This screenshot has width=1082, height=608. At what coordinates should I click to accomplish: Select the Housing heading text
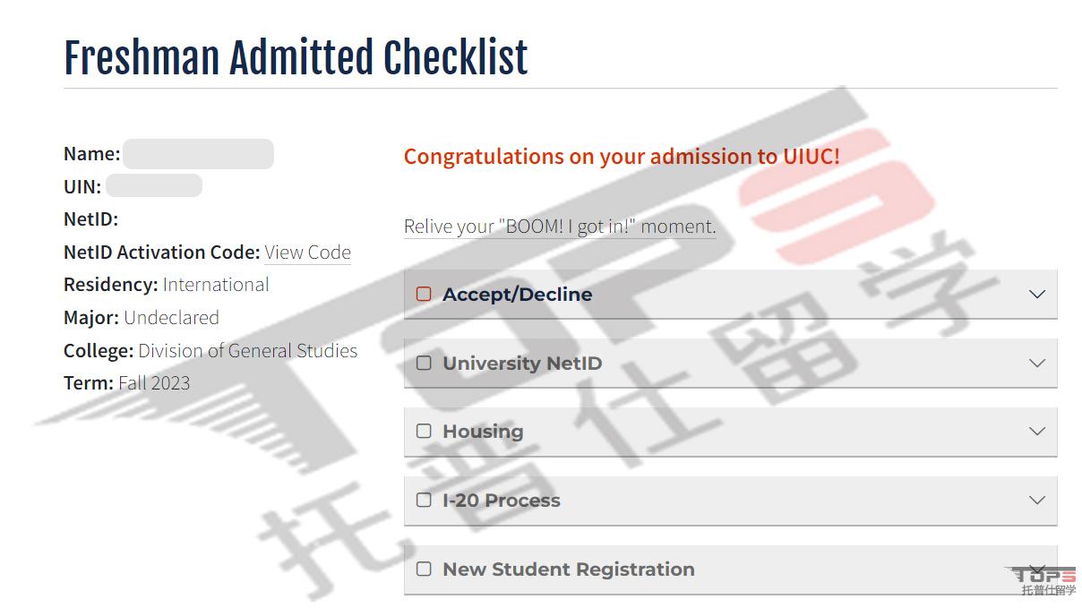click(483, 432)
